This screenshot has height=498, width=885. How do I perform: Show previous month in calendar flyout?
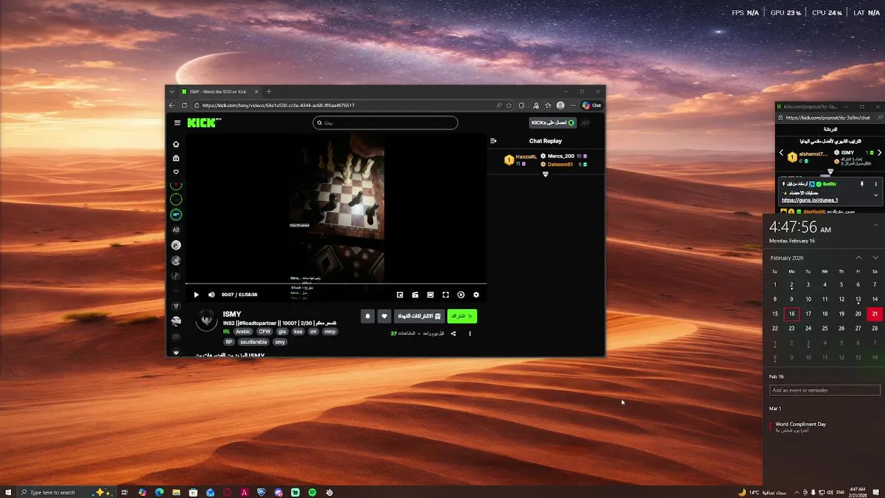tap(859, 257)
